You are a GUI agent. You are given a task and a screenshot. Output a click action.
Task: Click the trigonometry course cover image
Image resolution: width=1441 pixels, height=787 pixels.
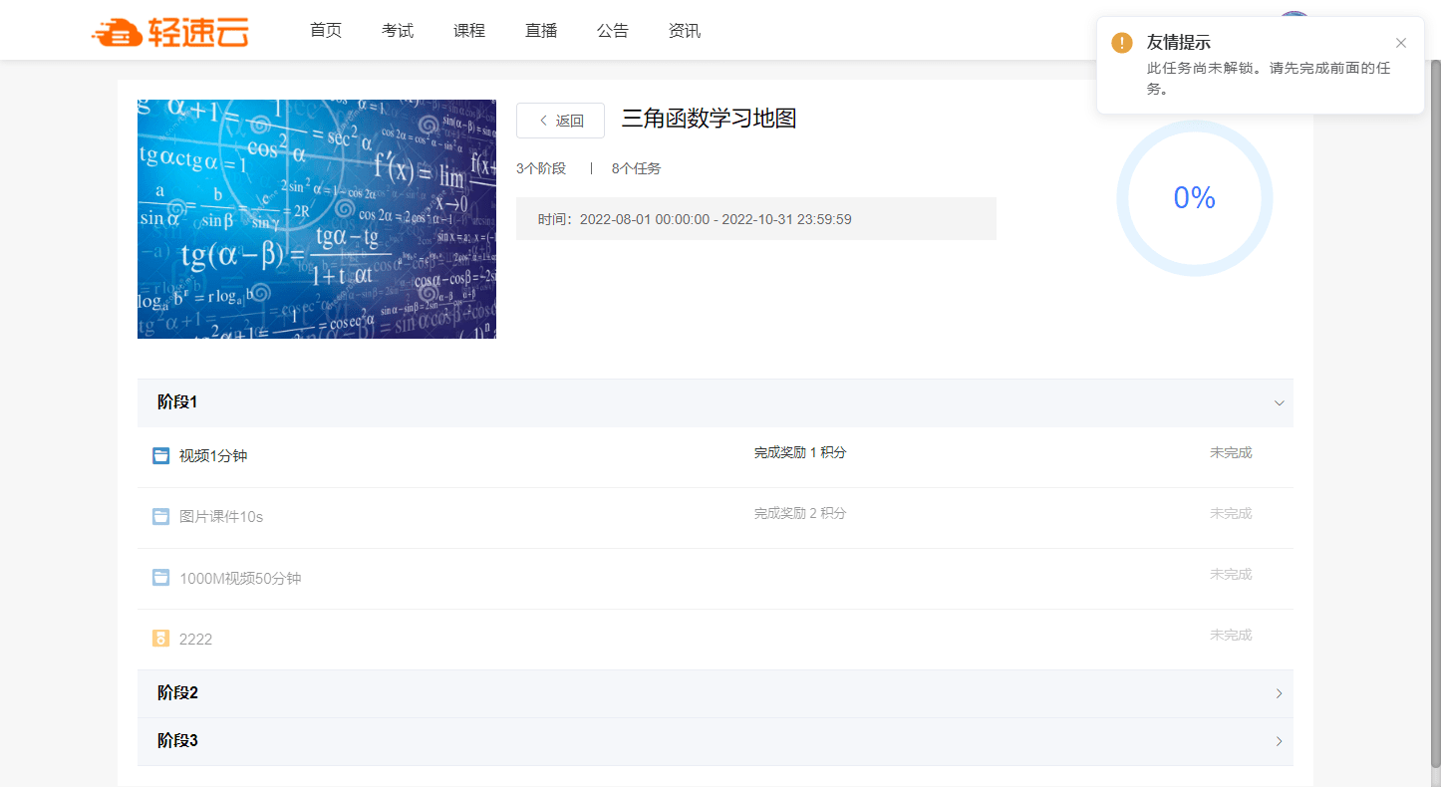coord(317,219)
